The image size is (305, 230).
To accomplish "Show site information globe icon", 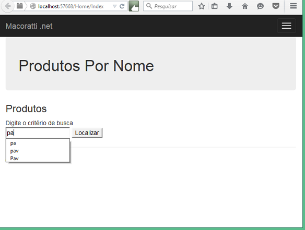I will [33, 6].
